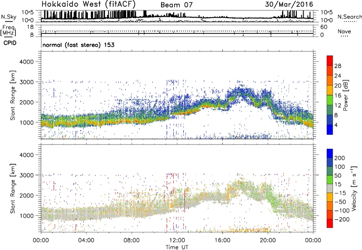Click the 2000 tick on power panel
This screenshot has width=362, height=250.
[x=26, y=102]
